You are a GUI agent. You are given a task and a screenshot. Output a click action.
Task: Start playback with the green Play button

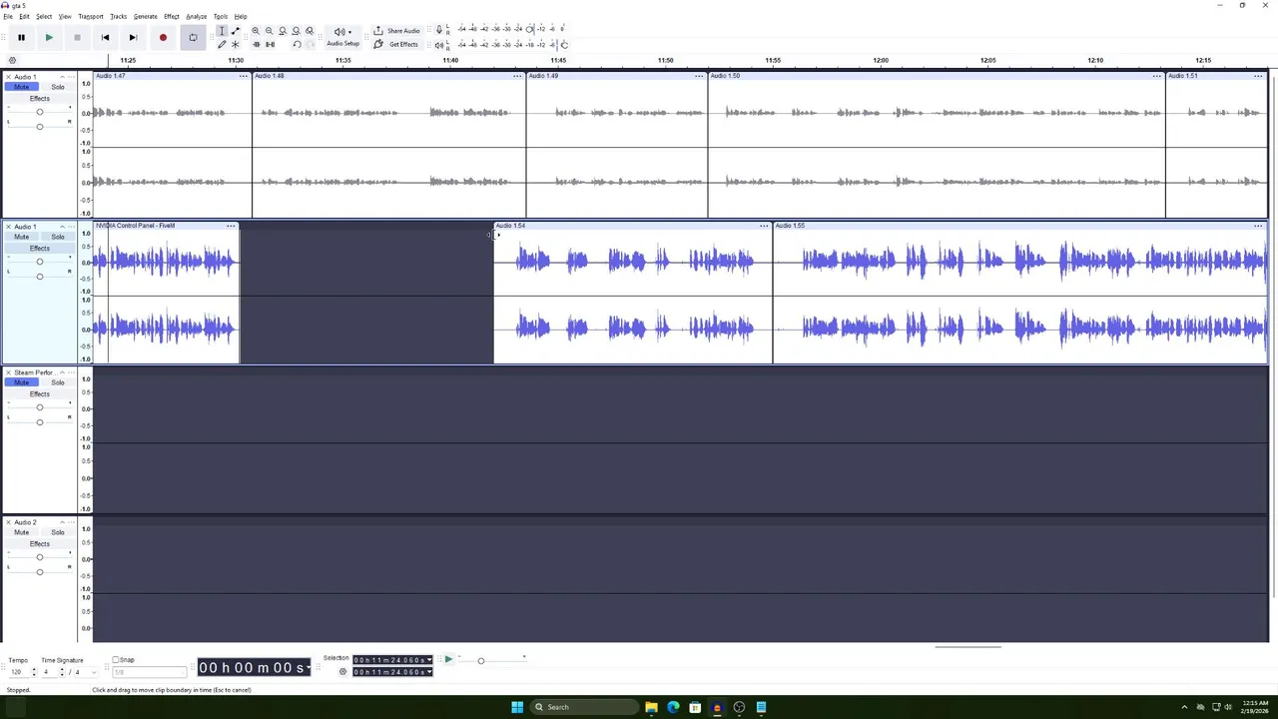pyautogui.click(x=49, y=37)
